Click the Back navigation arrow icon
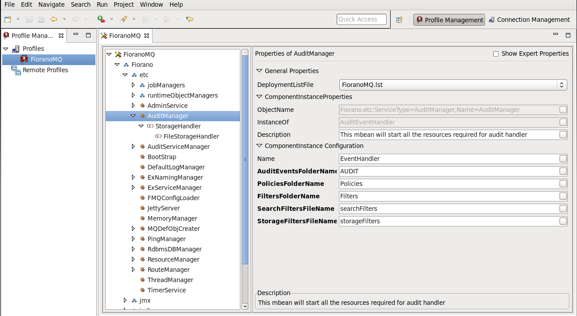The height and width of the screenshot is (316, 577). click(54, 19)
